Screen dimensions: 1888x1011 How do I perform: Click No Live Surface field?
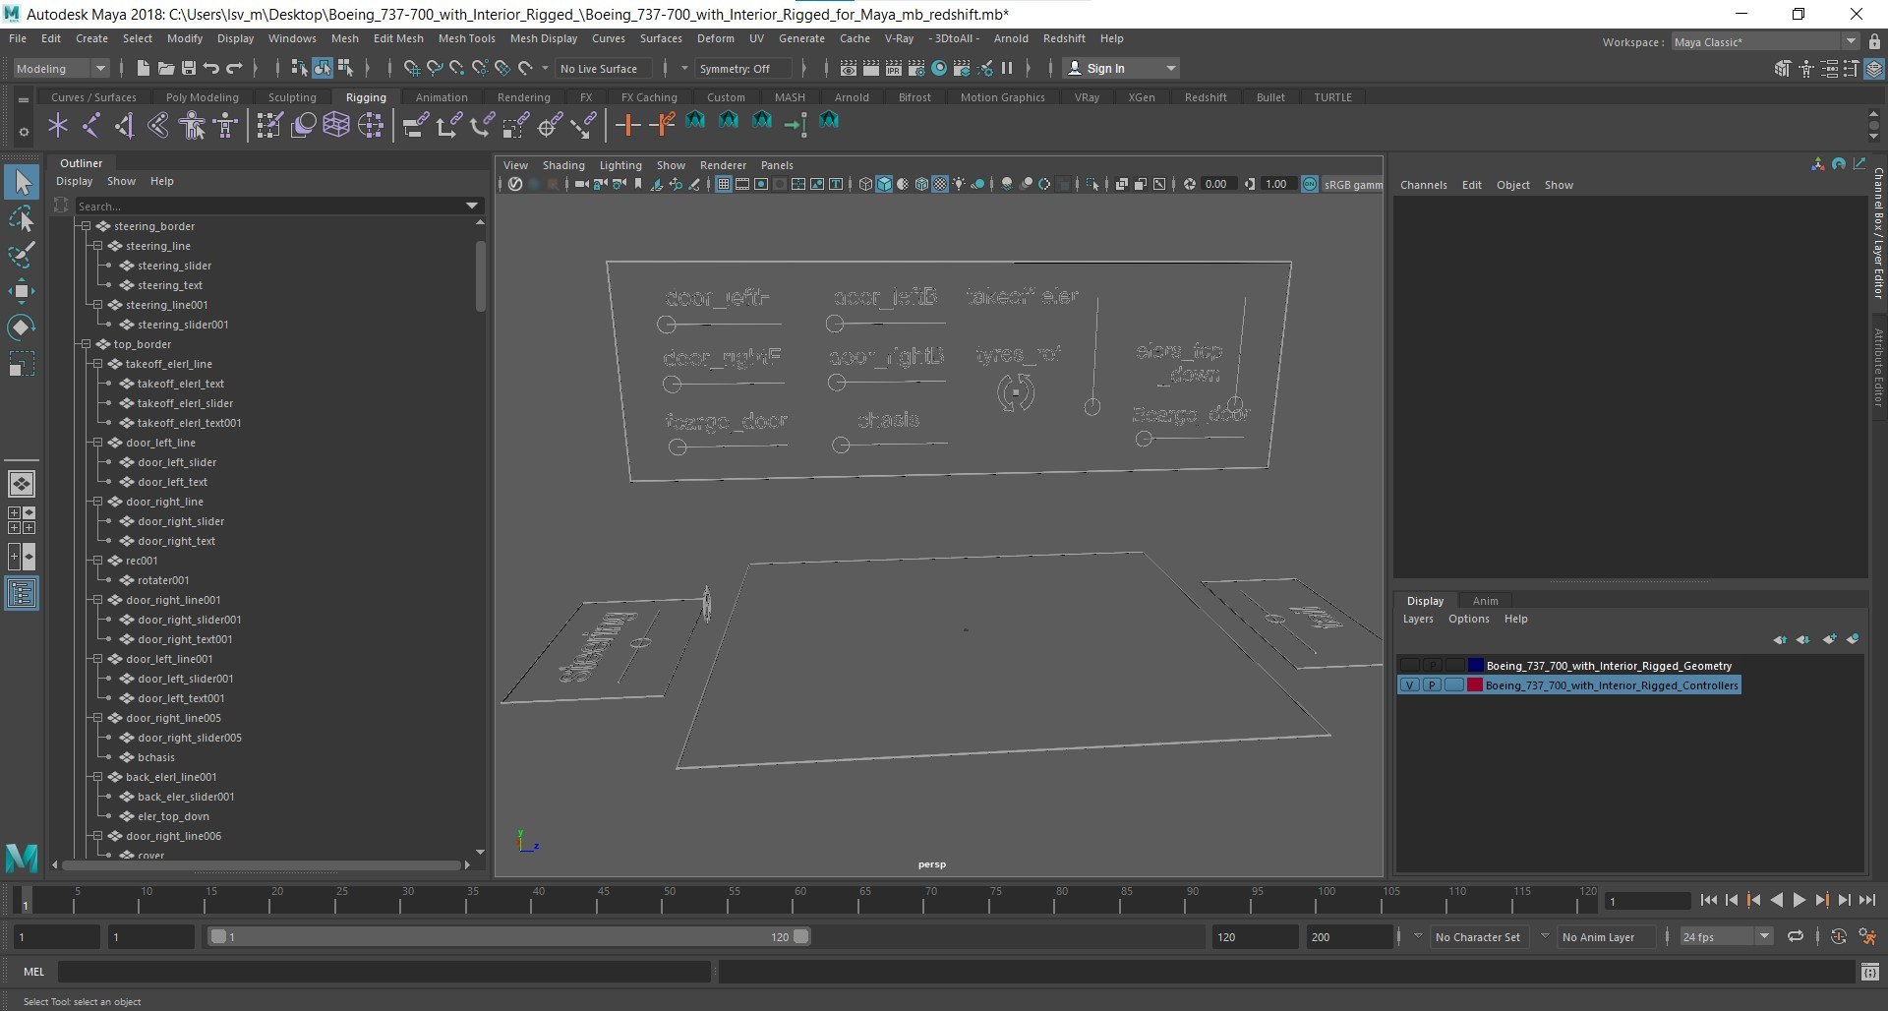pyautogui.click(x=603, y=69)
